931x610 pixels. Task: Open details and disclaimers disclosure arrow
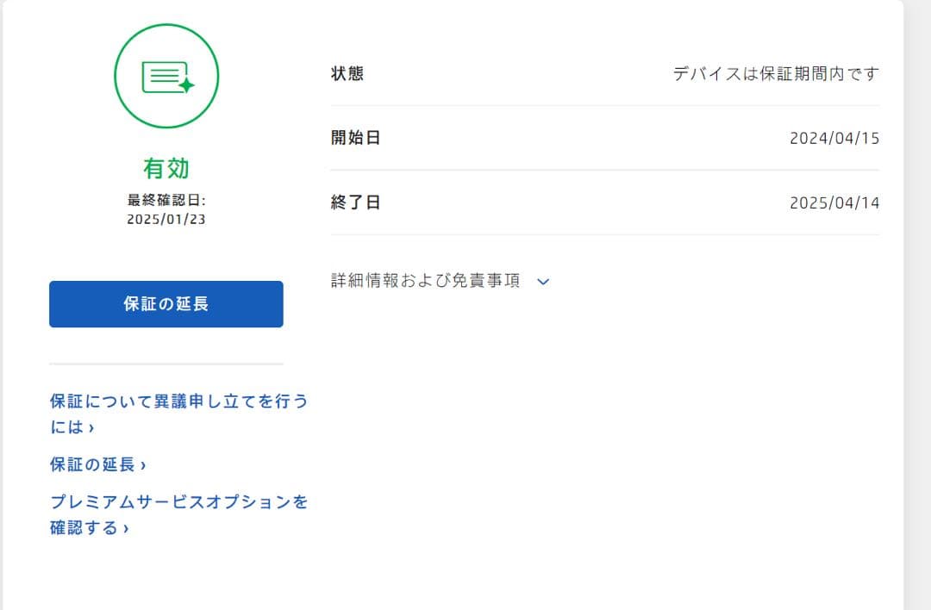pyautogui.click(x=543, y=283)
